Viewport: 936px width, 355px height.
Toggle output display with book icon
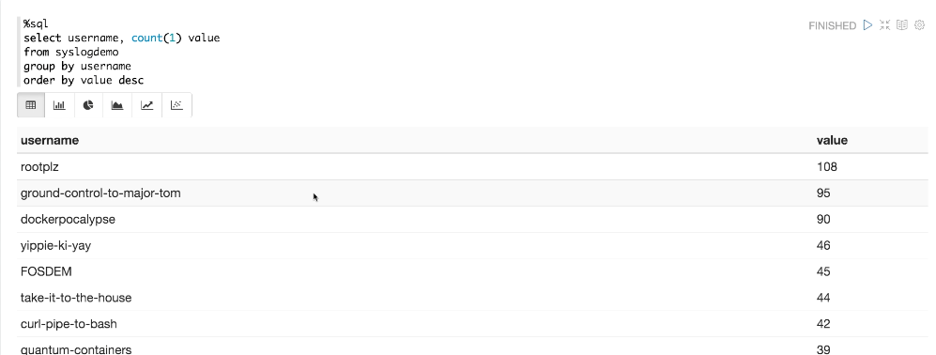click(902, 25)
